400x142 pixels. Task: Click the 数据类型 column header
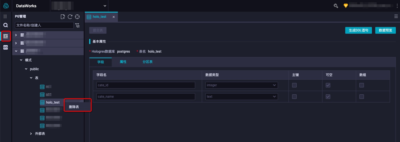(x=212, y=75)
